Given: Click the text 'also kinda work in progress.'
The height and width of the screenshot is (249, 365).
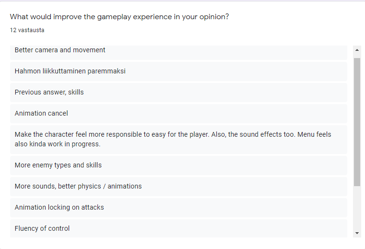Looking at the screenshot, I should [x=58, y=144].
